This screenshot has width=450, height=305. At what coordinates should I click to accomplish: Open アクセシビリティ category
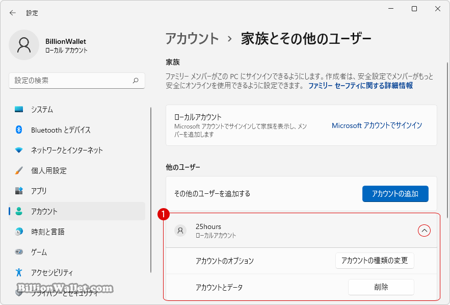coord(77,272)
